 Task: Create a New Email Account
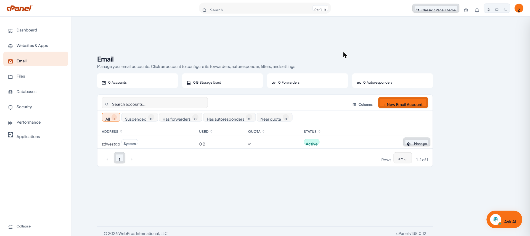pos(403,103)
